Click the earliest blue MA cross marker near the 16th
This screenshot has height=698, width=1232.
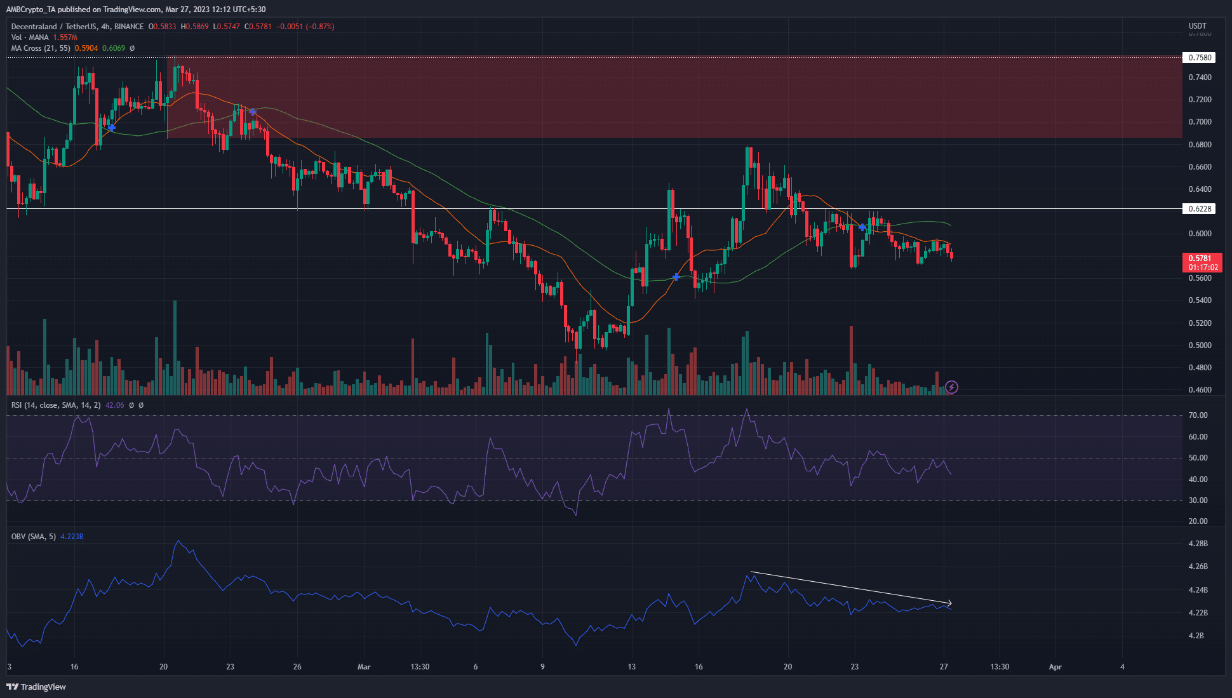point(111,128)
